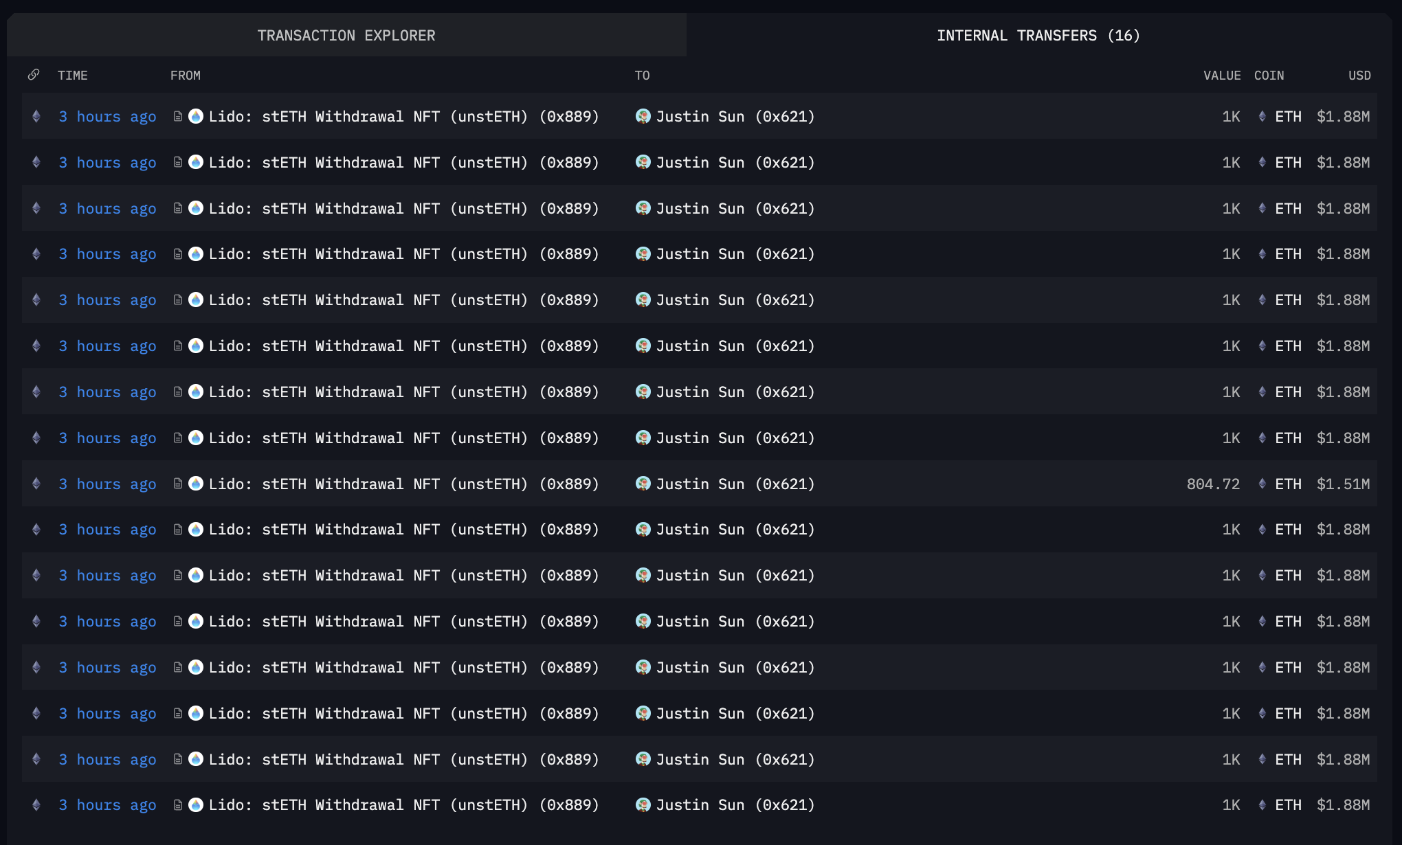
Task: Click Justin Sun's avatar in the first transfer row
Action: click(x=643, y=116)
